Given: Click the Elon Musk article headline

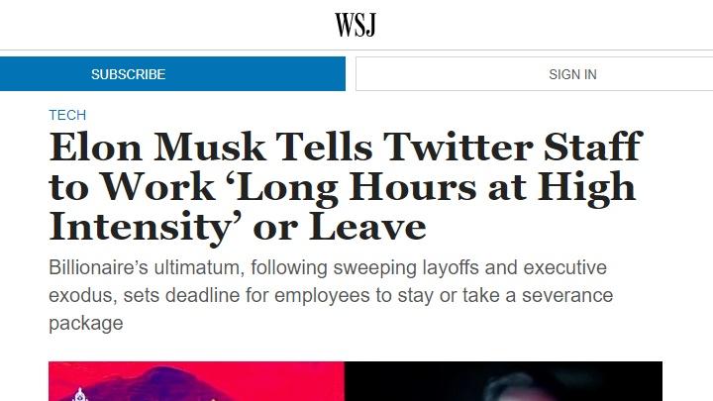Looking at the screenshot, I should pos(345,187).
